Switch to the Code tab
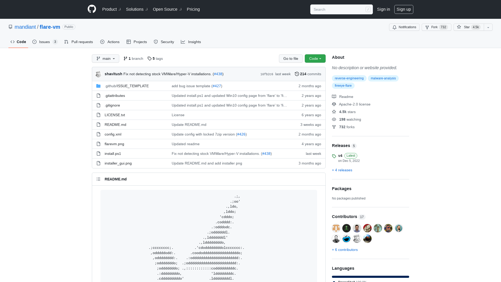This screenshot has width=501, height=282. pyautogui.click(x=18, y=42)
